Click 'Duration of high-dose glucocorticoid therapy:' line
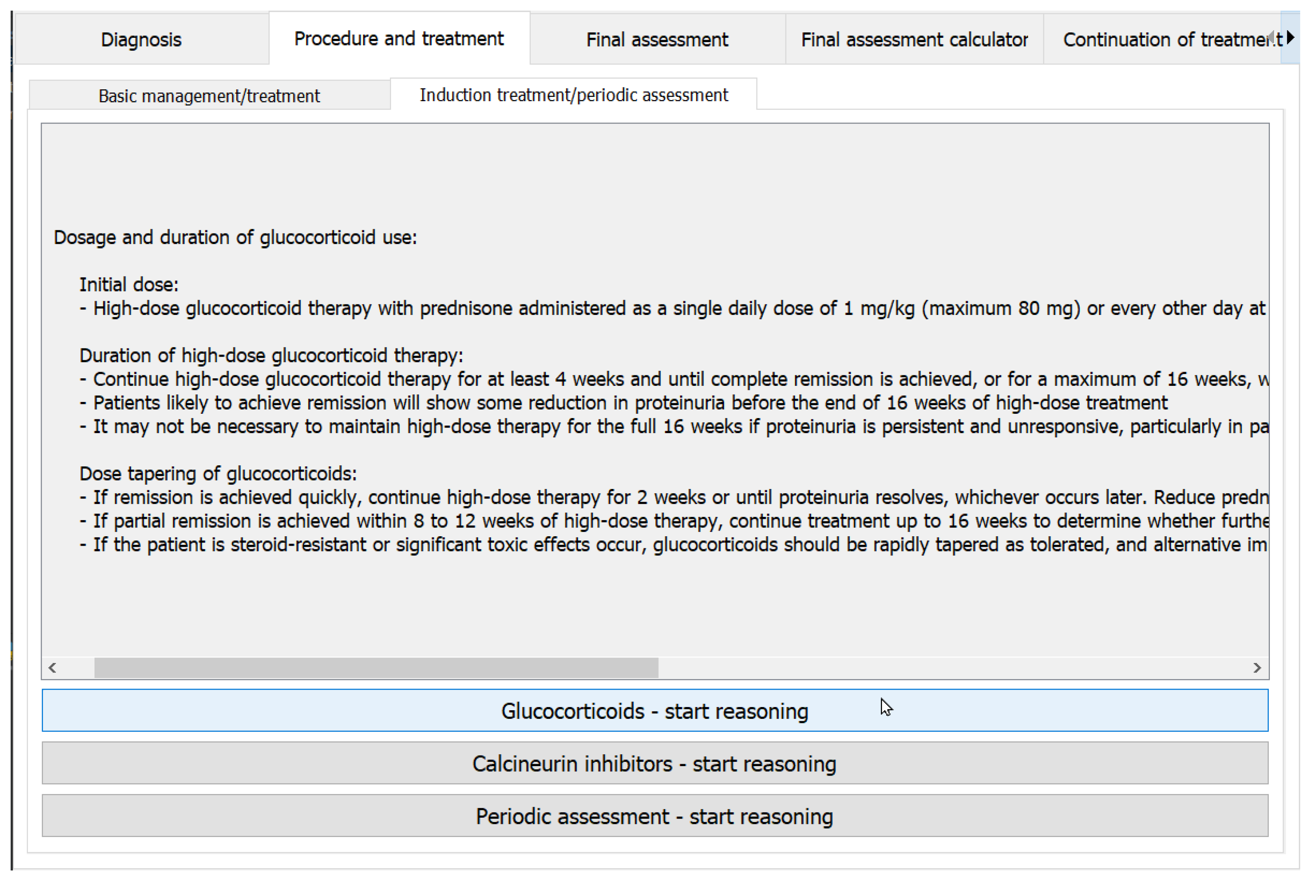 pos(271,356)
